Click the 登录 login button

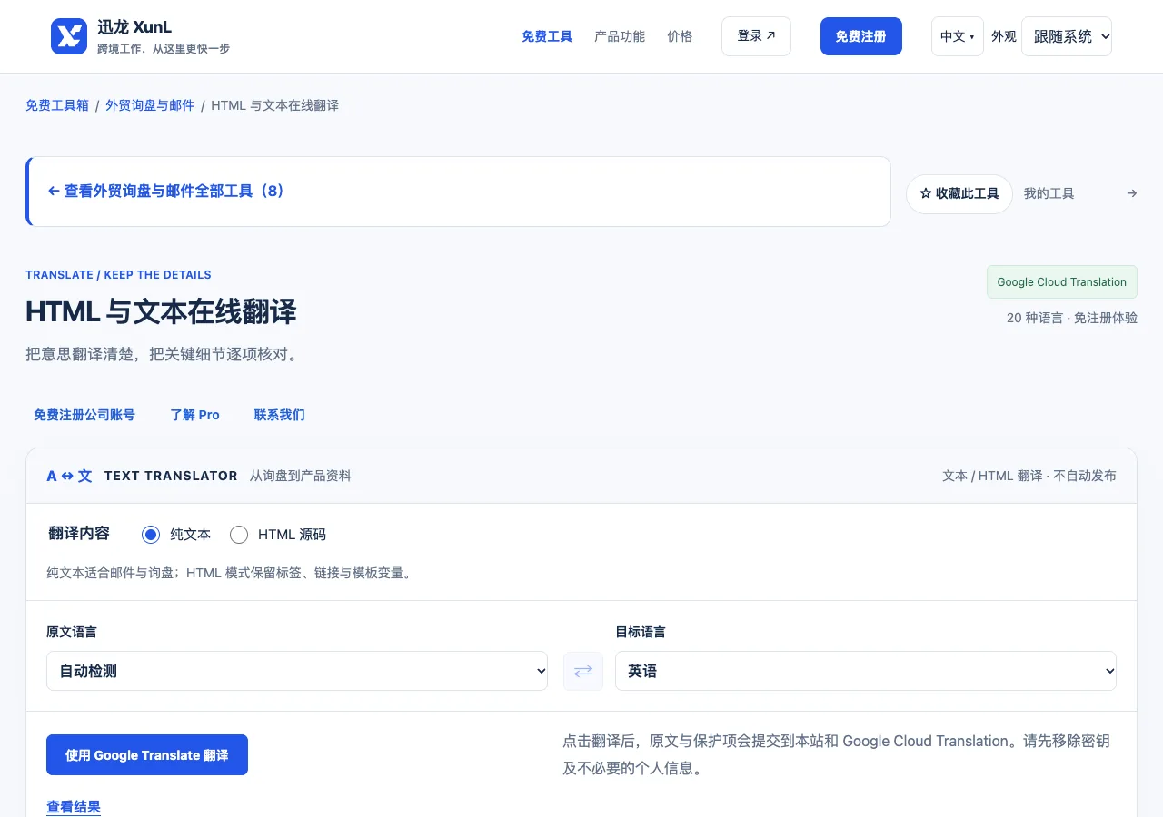[756, 36]
